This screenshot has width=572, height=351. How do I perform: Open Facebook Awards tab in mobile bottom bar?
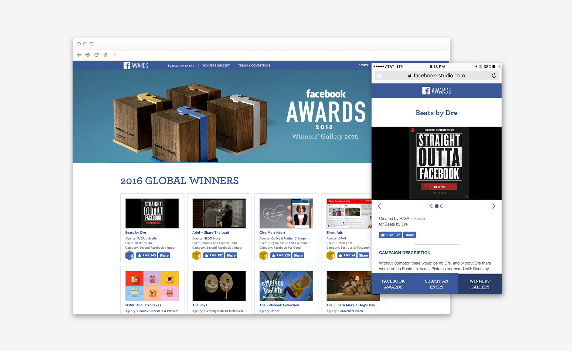click(393, 284)
